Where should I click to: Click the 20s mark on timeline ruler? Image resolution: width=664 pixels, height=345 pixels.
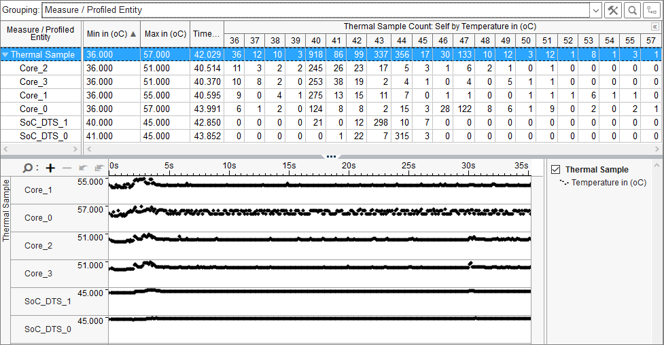coord(349,166)
